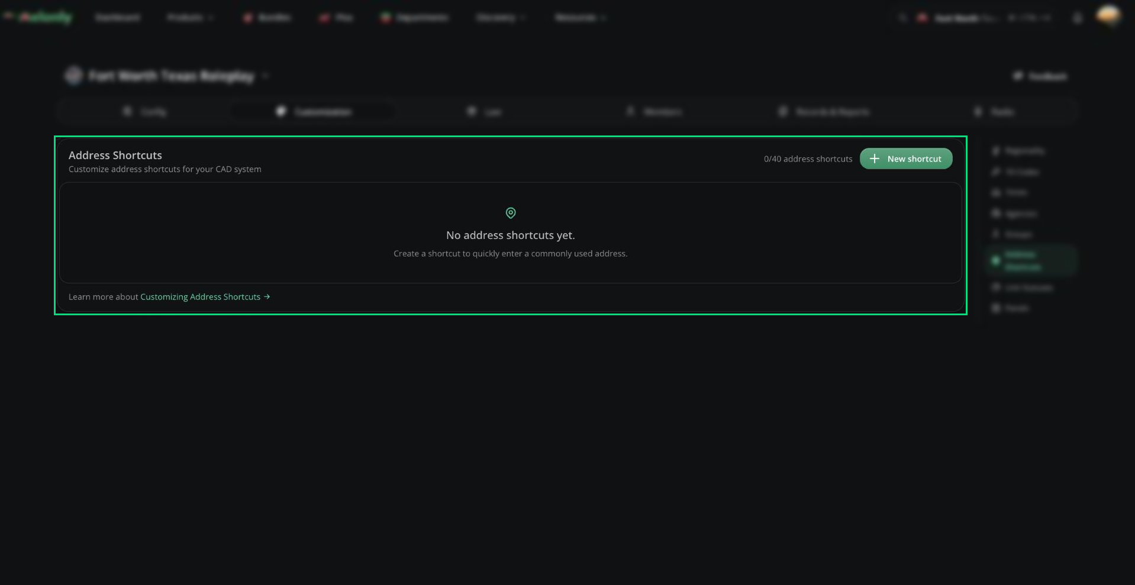Open the Dashboard menu item
Image resolution: width=1135 pixels, height=585 pixels.
coord(118,18)
